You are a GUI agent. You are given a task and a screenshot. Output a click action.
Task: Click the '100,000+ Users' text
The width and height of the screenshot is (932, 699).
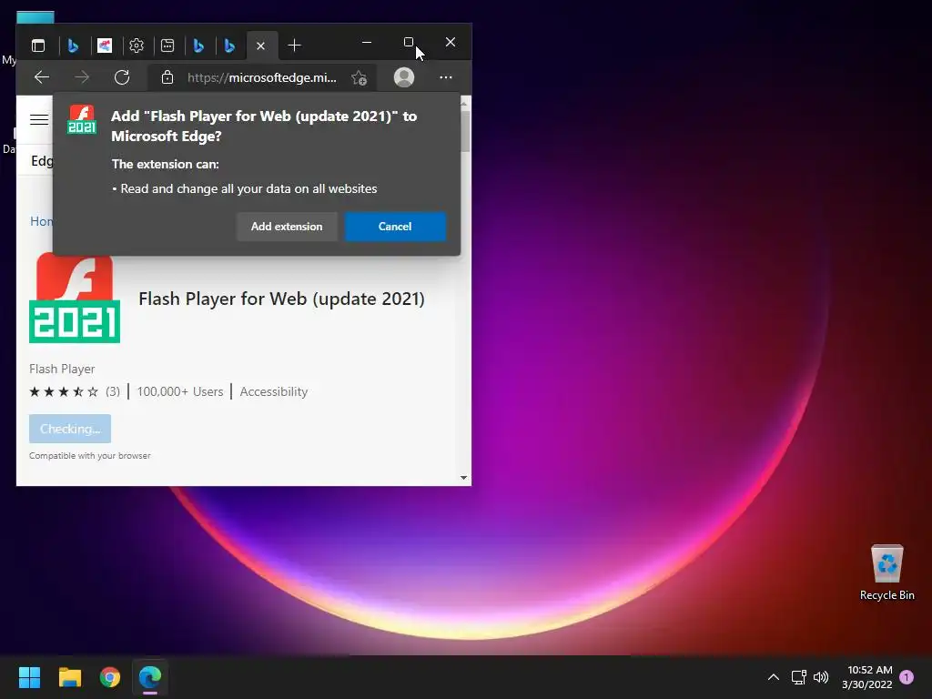tap(180, 391)
